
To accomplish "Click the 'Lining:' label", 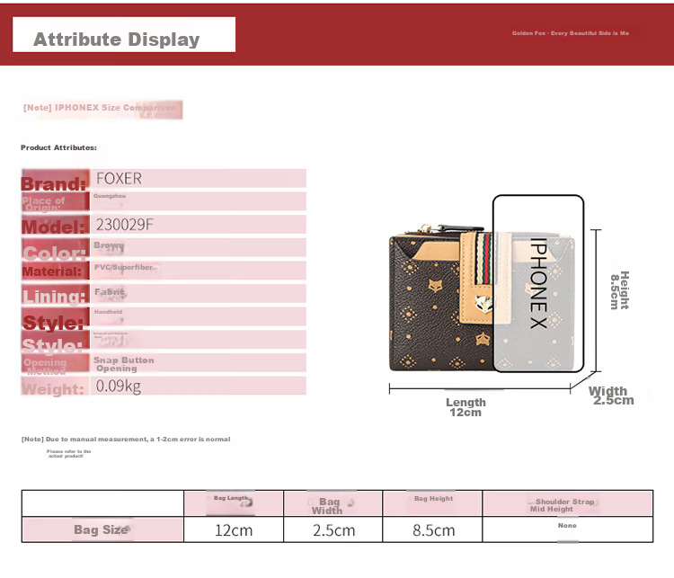I will [54, 297].
